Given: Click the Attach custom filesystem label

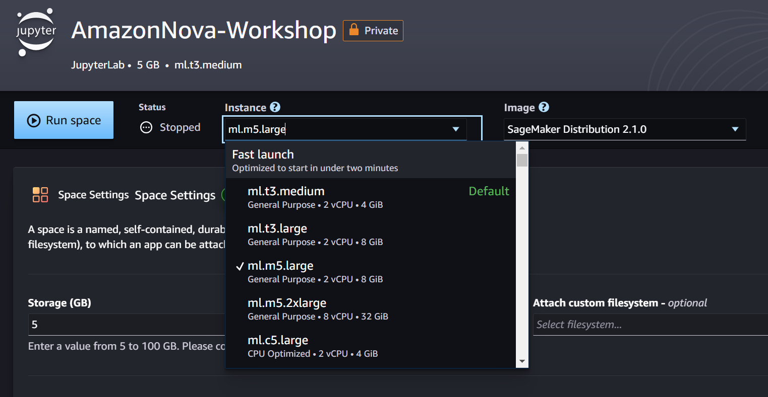Looking at the screenshot, I should pos(620,303).
